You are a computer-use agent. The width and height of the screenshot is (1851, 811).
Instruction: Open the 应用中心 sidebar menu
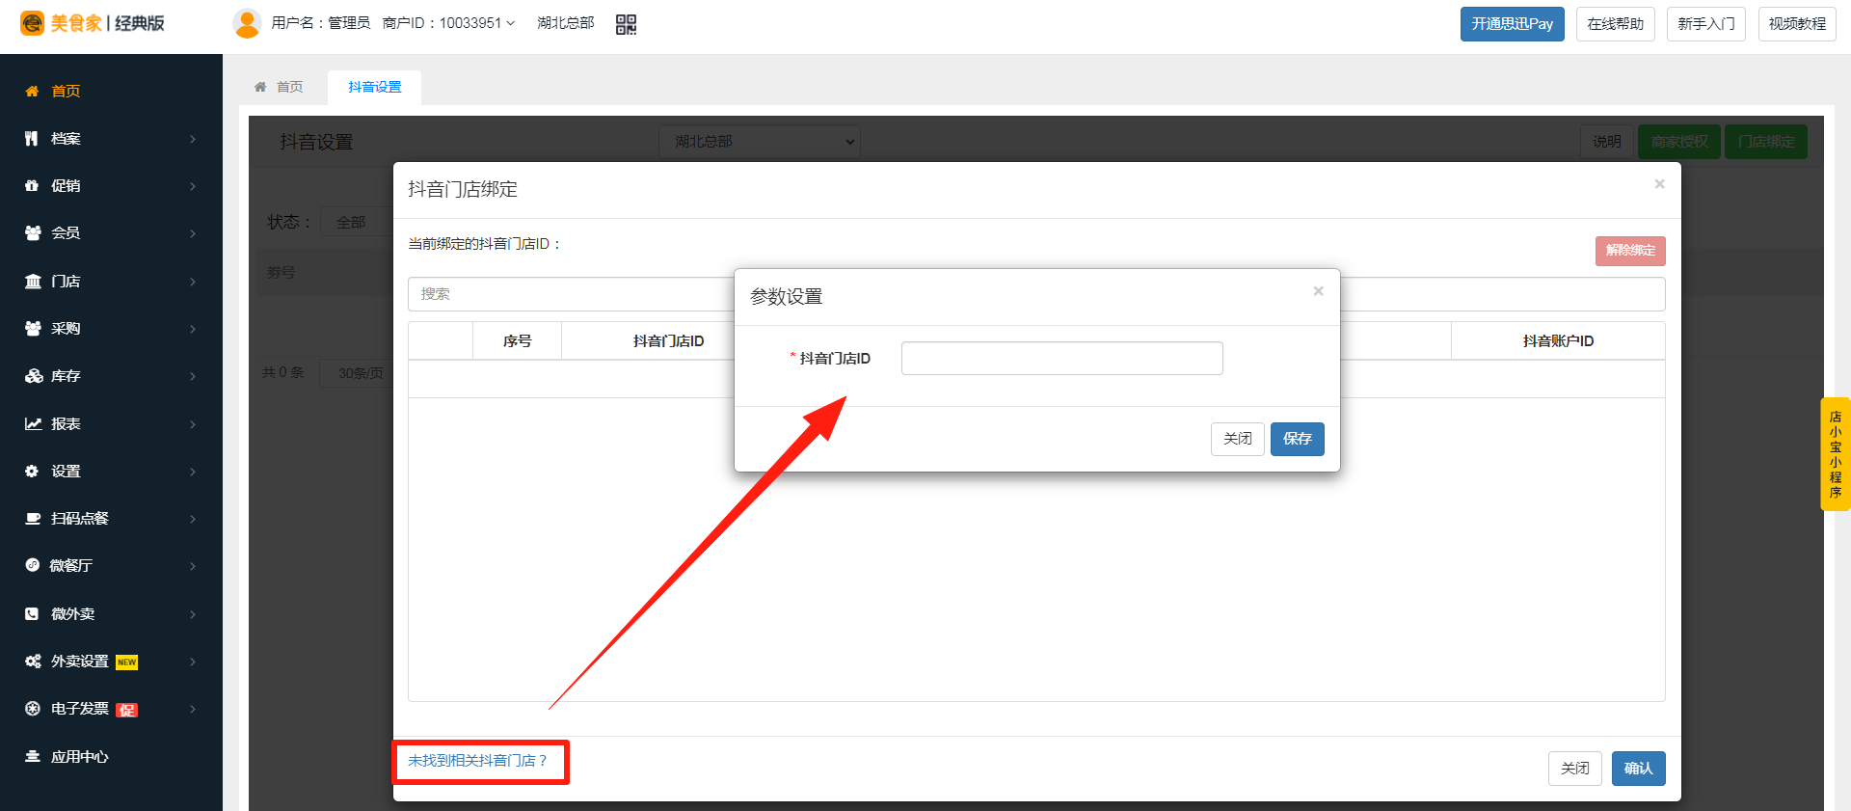point(111,757)
